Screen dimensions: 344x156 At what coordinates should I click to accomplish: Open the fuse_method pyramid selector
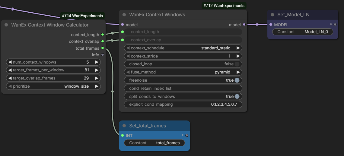pos(183,72)
